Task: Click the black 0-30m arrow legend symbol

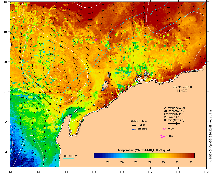Action: point(134,125)
